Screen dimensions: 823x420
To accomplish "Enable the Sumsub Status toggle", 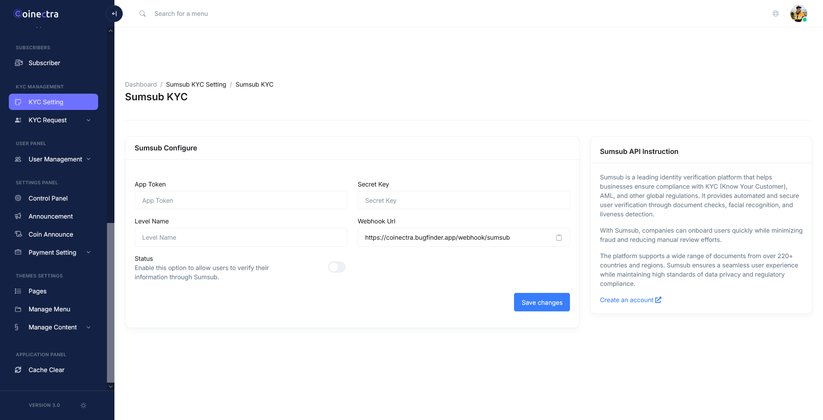I will [337, 267].
